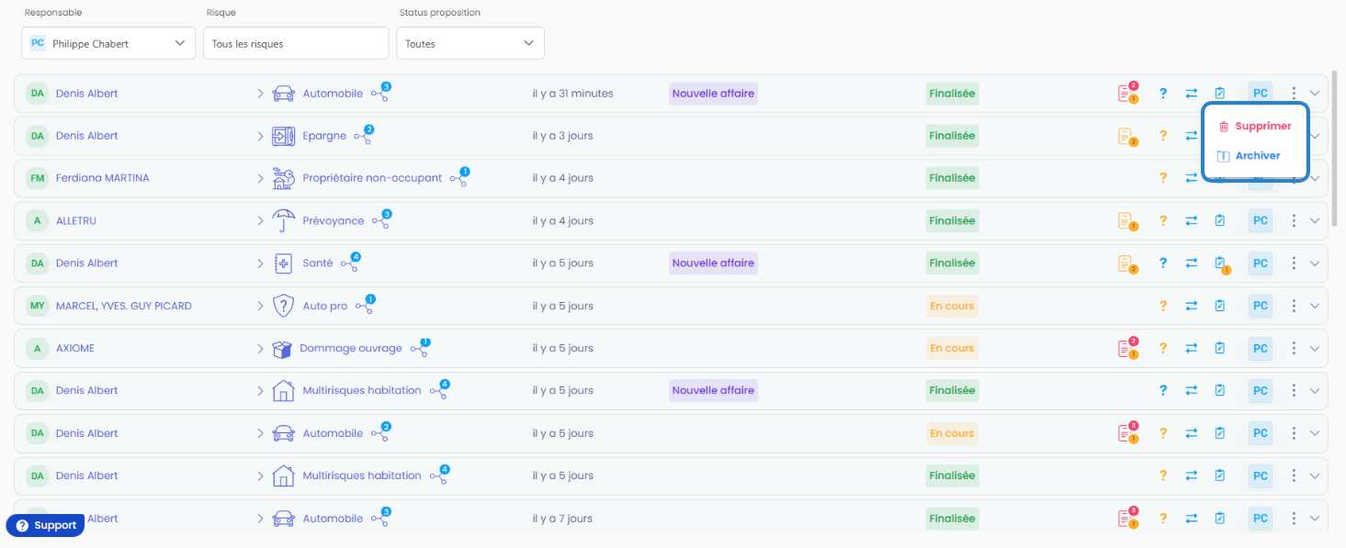Open the red documents icon on the AXIOME row
The image size is (1346, 548).
1127,348
